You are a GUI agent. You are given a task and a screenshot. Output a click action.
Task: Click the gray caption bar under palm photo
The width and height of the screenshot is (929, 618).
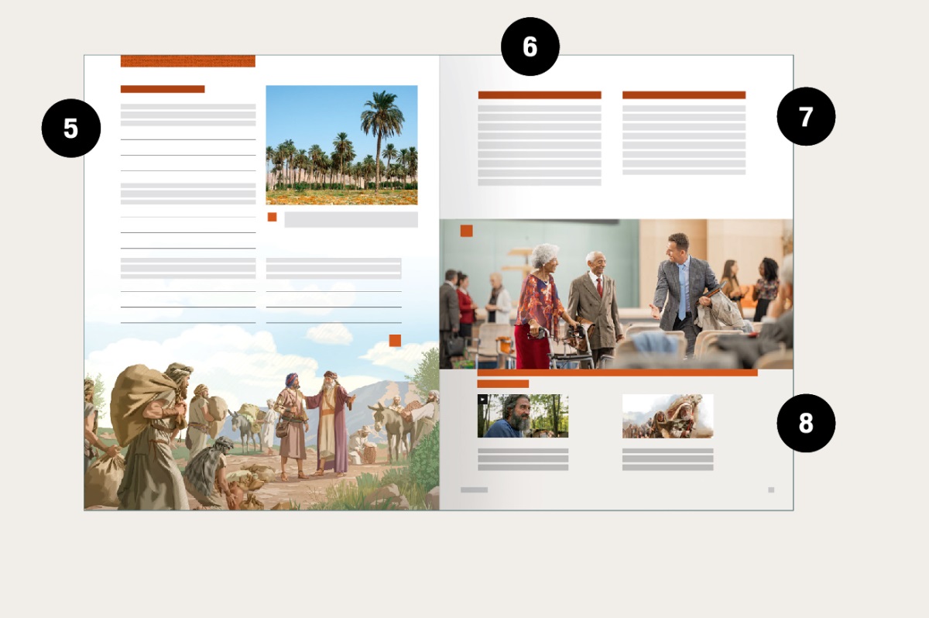[351, 219]
